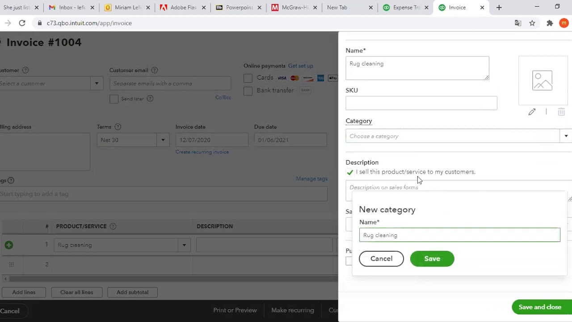
Task: Click the browser address bar URL
Action: (89, 23)
